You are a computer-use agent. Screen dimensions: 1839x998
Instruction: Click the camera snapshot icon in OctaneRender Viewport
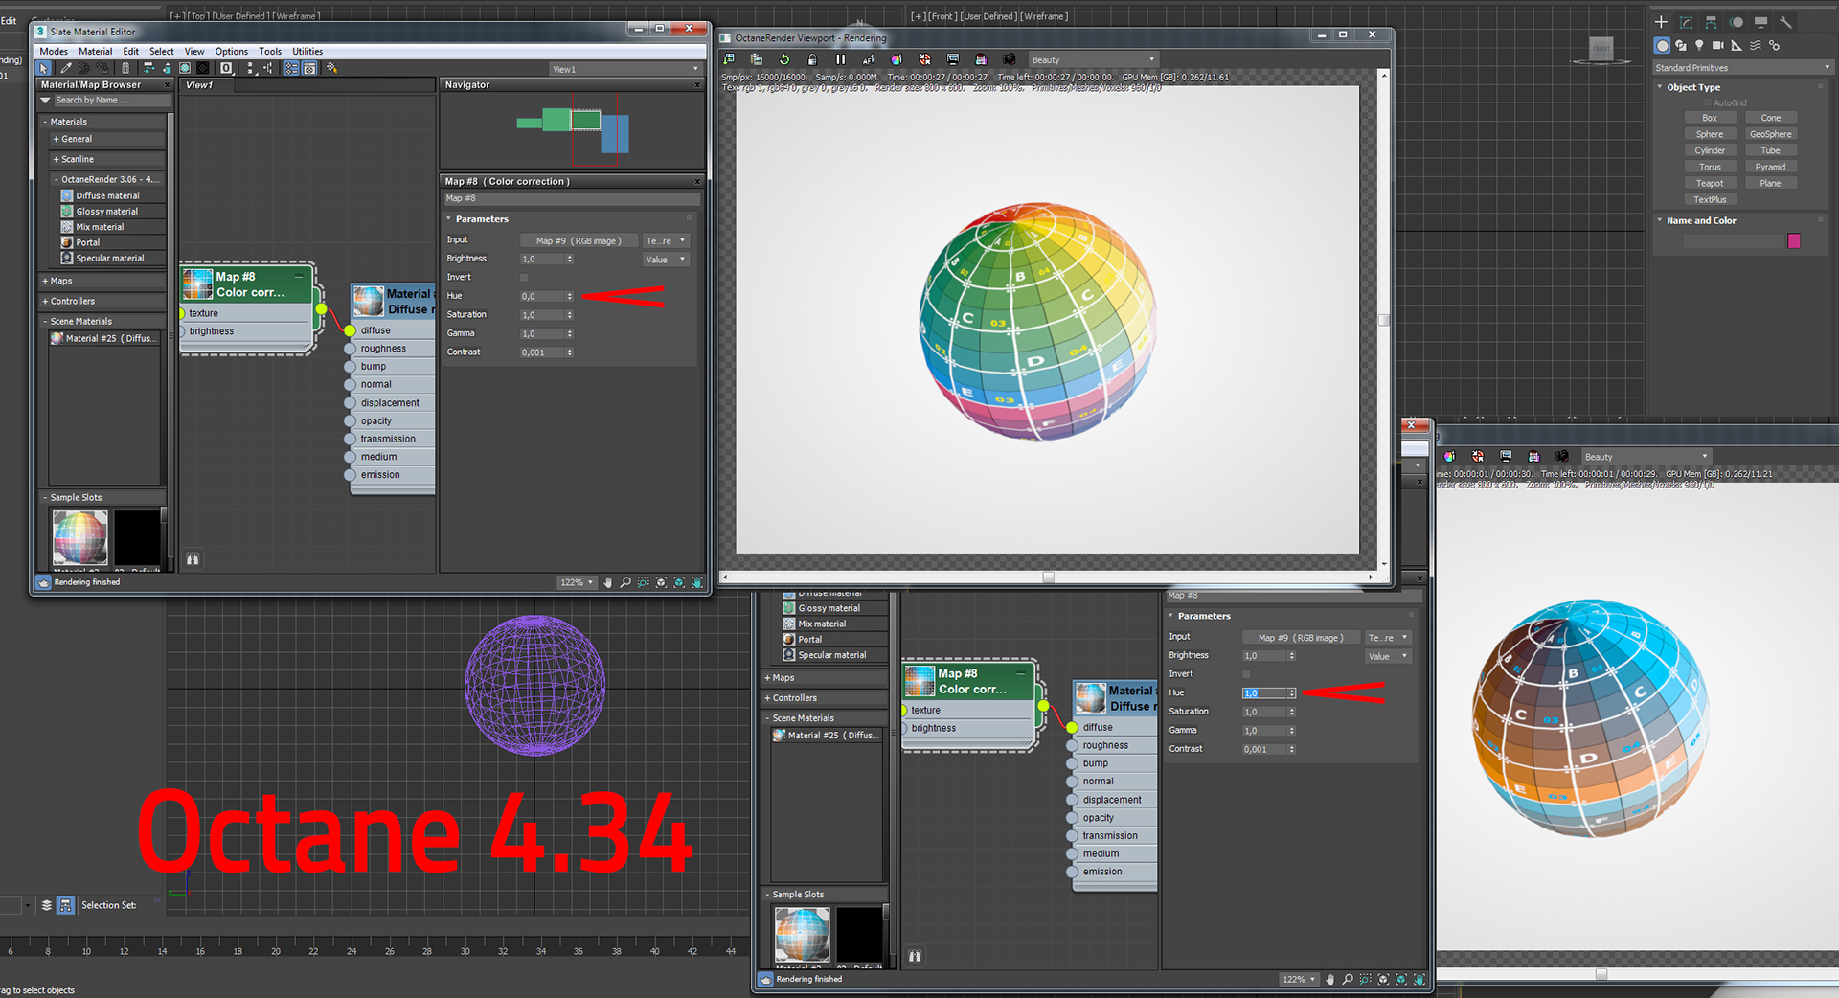1009,59
